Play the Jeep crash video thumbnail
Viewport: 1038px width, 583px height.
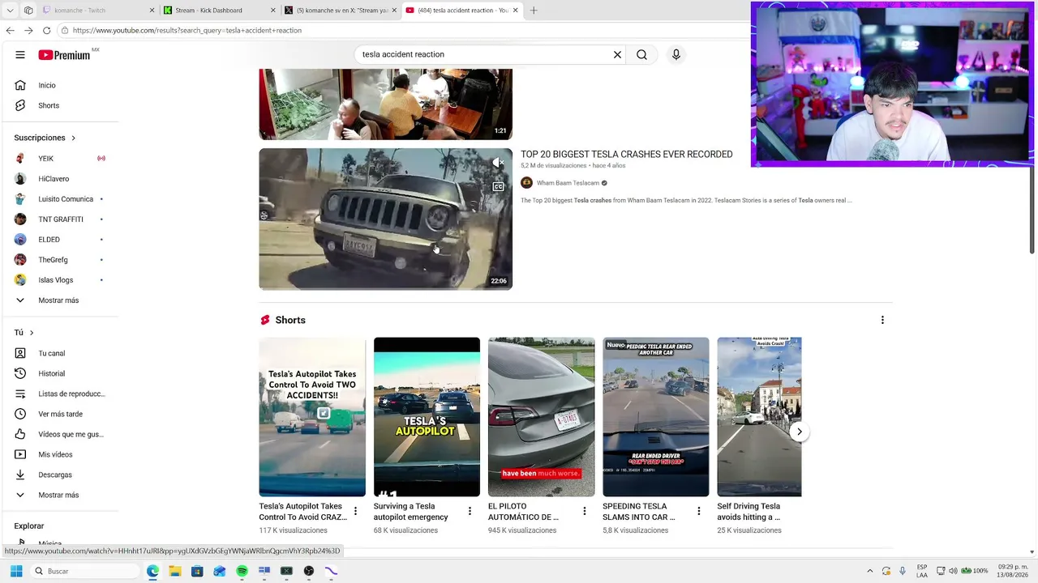[385, 219]
